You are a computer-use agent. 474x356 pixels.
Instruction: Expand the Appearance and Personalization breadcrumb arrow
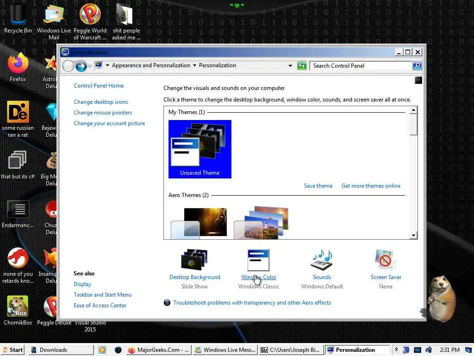(x=194, y=65)
